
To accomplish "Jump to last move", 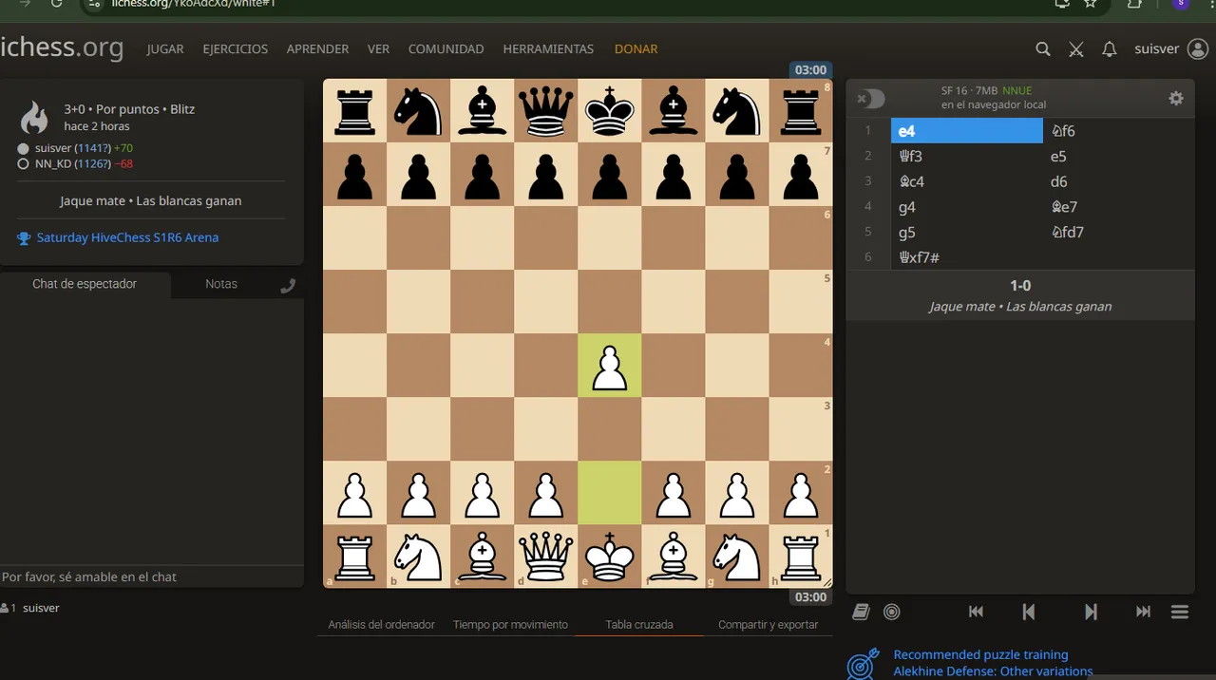I will point(1144,612).
